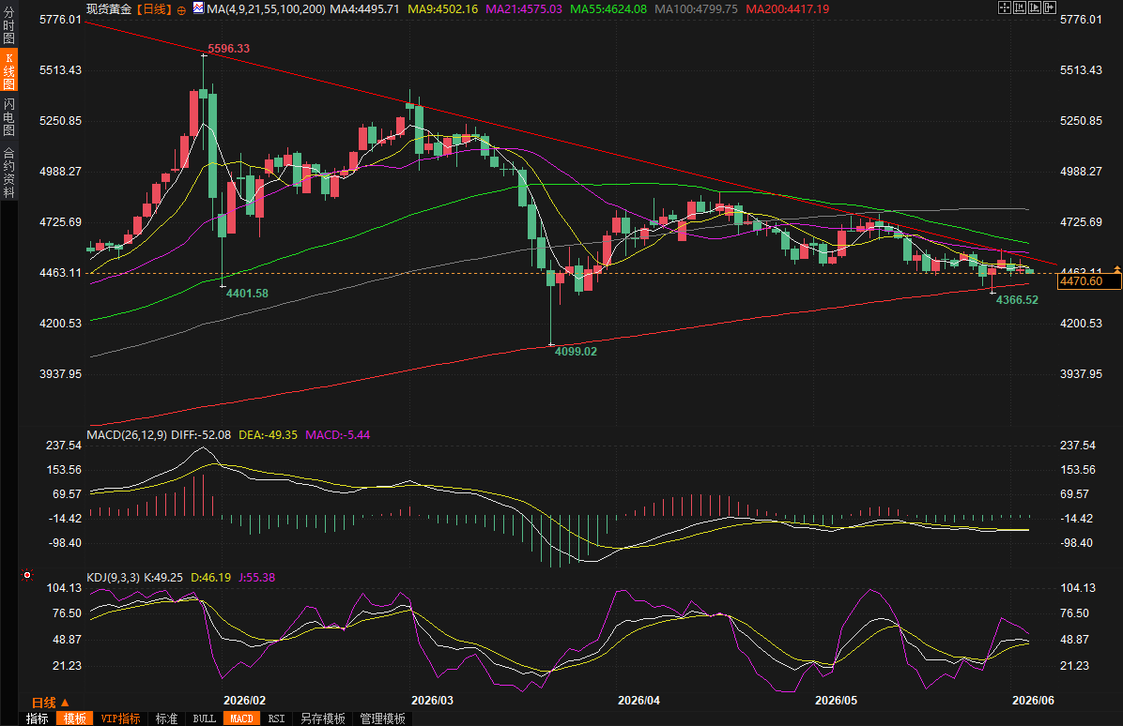Click the MA200:4417.19 value label
The width and height of the screenshot is (1123, 726).
click(x=788, y=9)
